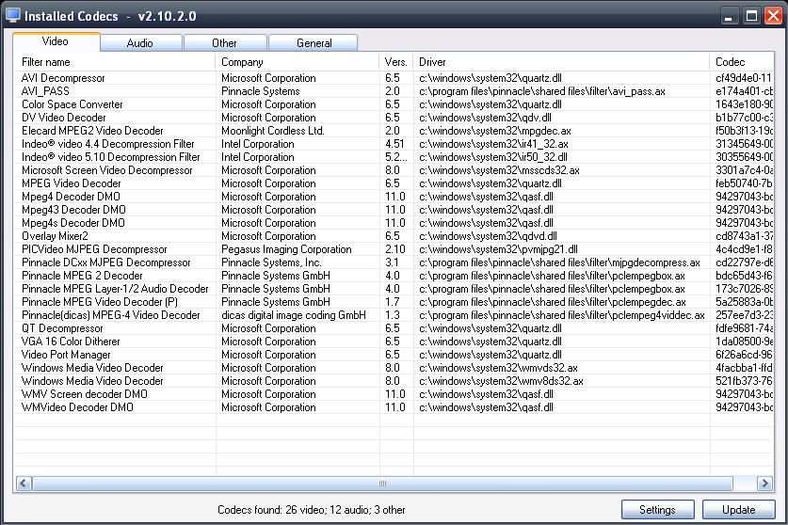788x525 pixels.
Task: Click the msscds32.ax driver path
Action: pos(500,170)
